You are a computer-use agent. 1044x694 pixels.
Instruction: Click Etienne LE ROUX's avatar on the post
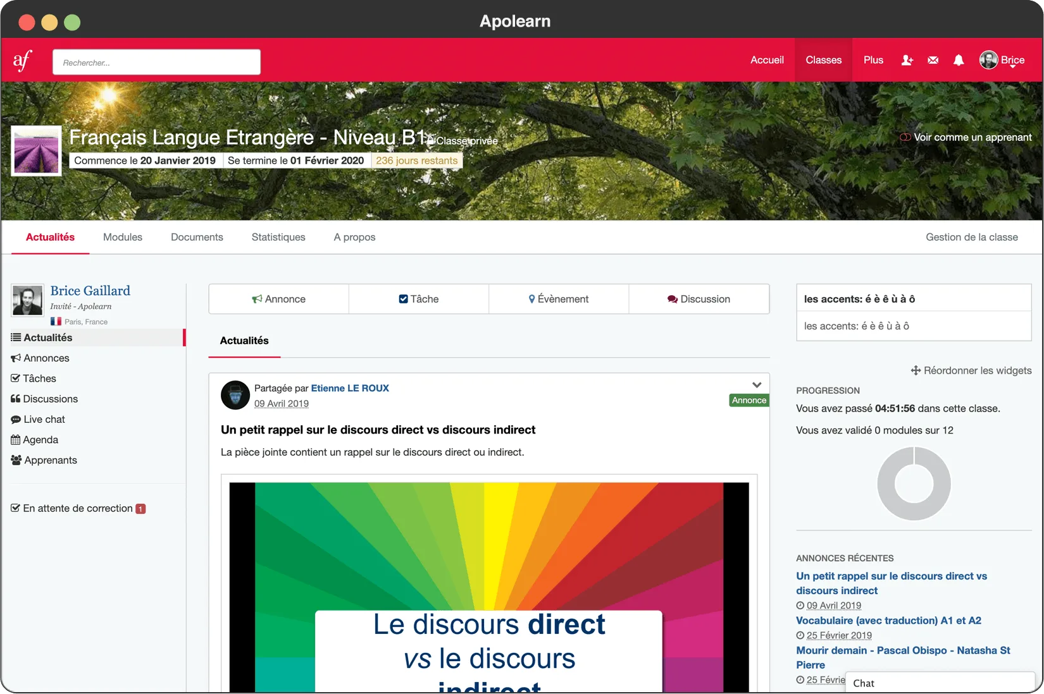tap(235, 395)
